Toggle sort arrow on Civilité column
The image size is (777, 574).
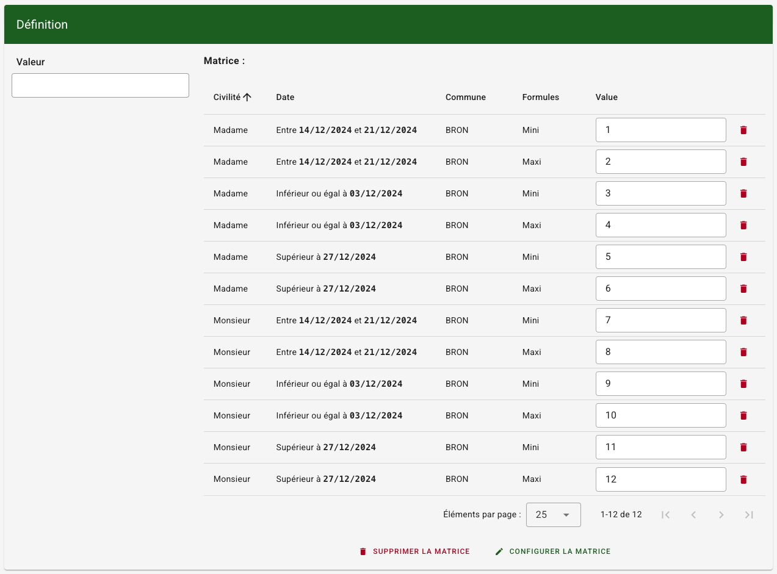[247, 97]
